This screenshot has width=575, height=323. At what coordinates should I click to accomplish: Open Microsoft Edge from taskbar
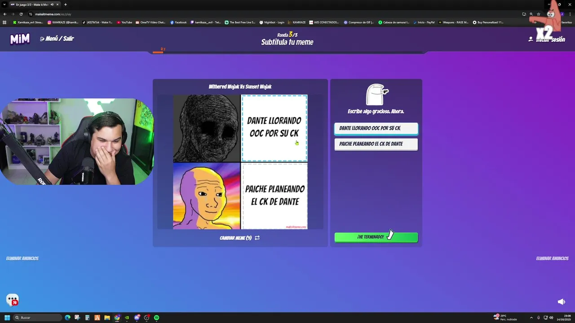coord(67,318)
